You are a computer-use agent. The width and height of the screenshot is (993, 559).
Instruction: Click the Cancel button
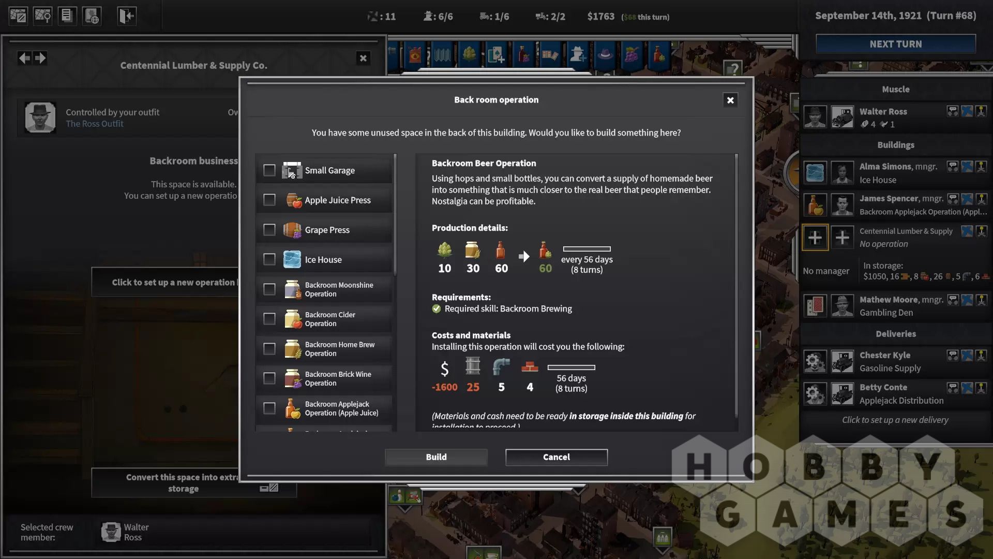tap(556, 457)
